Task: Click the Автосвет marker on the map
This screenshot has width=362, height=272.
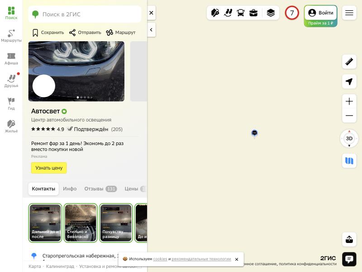Action: click(x=254, y=133)
